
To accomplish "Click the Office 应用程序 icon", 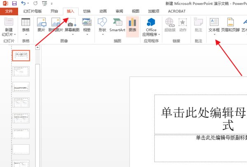I will [151, 22].
